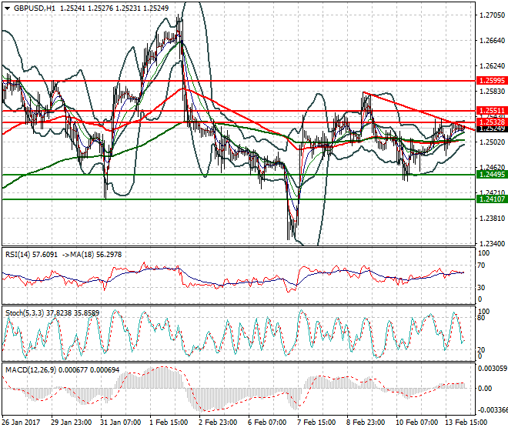Open the chart dropdown triangle beside GBPUSD,H1

tap(8, 8)
